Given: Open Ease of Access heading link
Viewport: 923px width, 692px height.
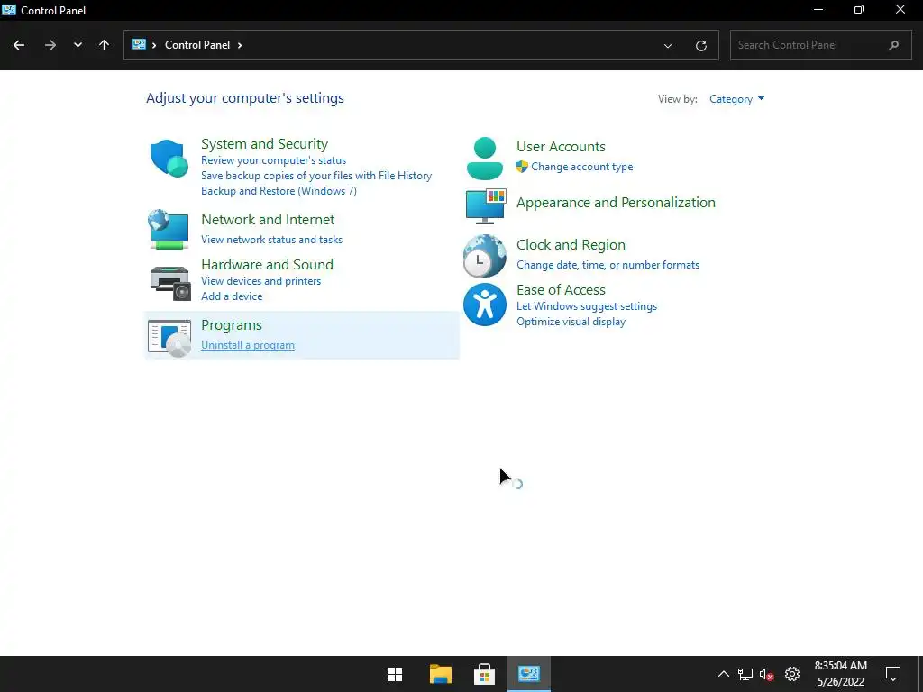Looking at the screenshot, I should 561,289.
